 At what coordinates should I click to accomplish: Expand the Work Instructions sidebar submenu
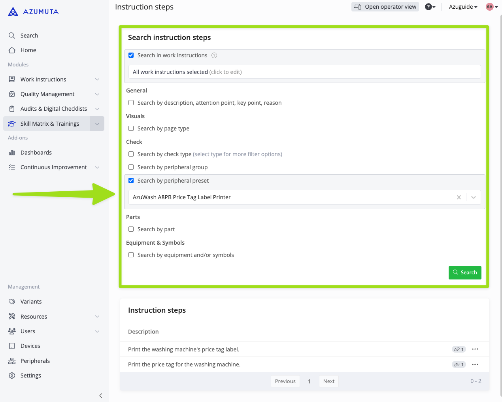(x=97, y=79)
